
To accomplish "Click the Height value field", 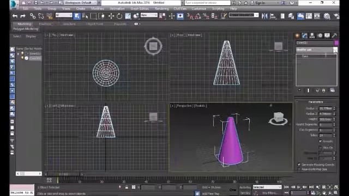I will [x=326, y=119].
